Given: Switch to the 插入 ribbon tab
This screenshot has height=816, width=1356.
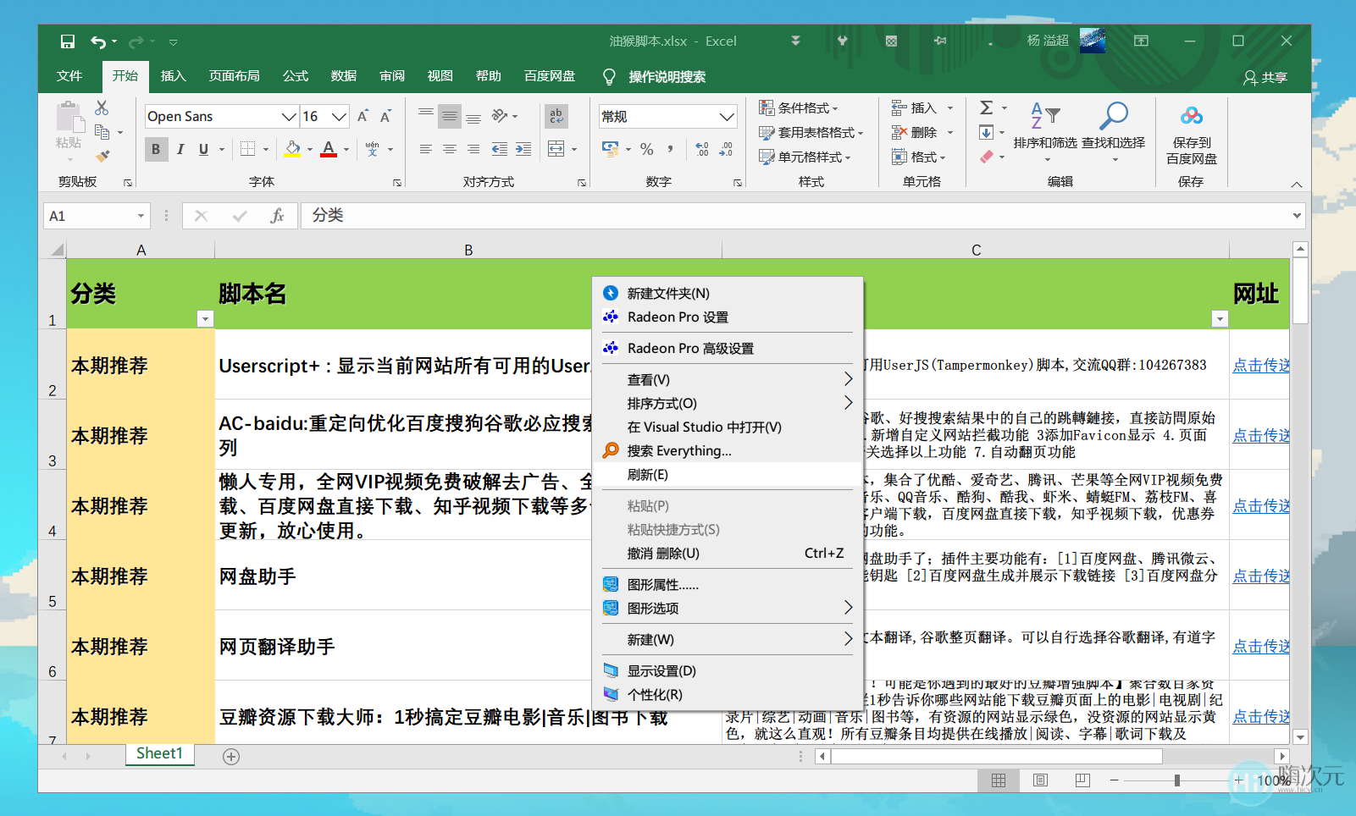Looking at the screenshot, I should tap(173, 76).
